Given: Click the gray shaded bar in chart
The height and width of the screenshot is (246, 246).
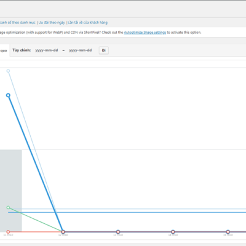Looking at the screenshot, I should (x=11, y=191).
